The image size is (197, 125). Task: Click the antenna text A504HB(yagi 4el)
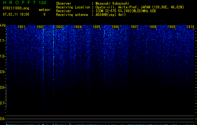[x=111, y=15]
